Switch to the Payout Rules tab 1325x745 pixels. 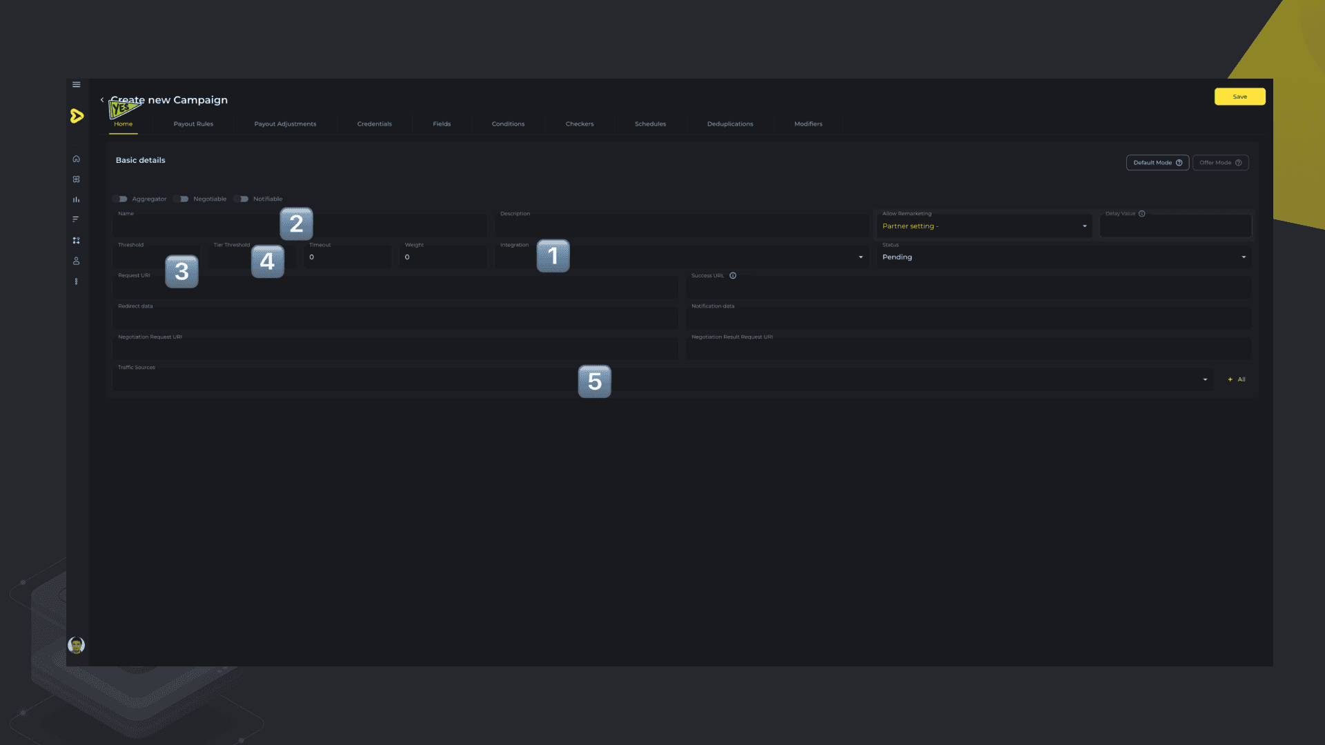coord(193,124)
